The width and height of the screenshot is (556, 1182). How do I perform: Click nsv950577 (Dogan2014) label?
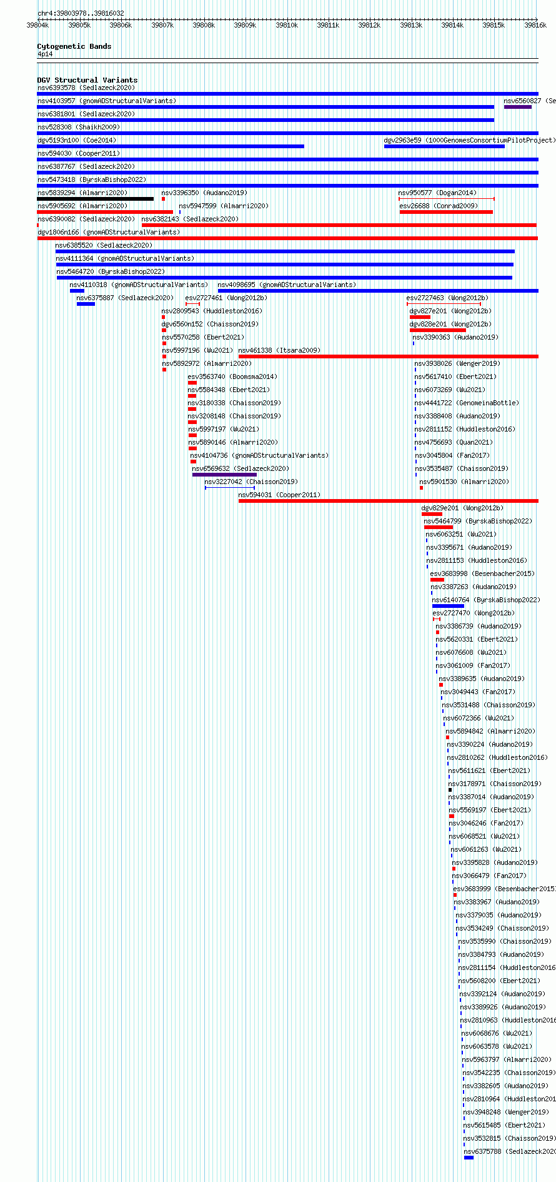click(x=437, y=193)
